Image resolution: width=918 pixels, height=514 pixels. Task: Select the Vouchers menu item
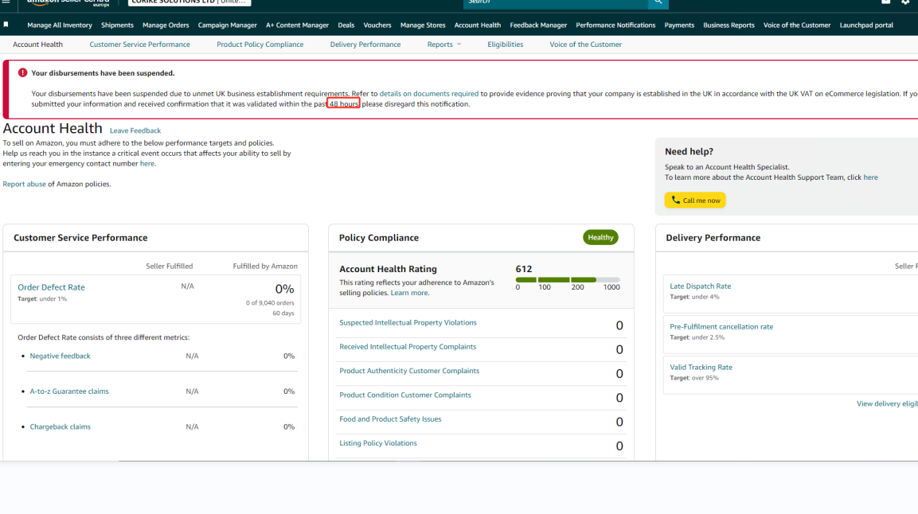(377, 25)
